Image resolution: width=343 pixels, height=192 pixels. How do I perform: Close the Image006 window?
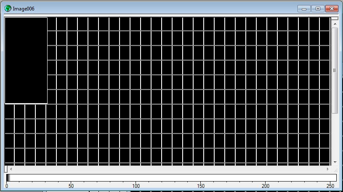tap(332, 8)
